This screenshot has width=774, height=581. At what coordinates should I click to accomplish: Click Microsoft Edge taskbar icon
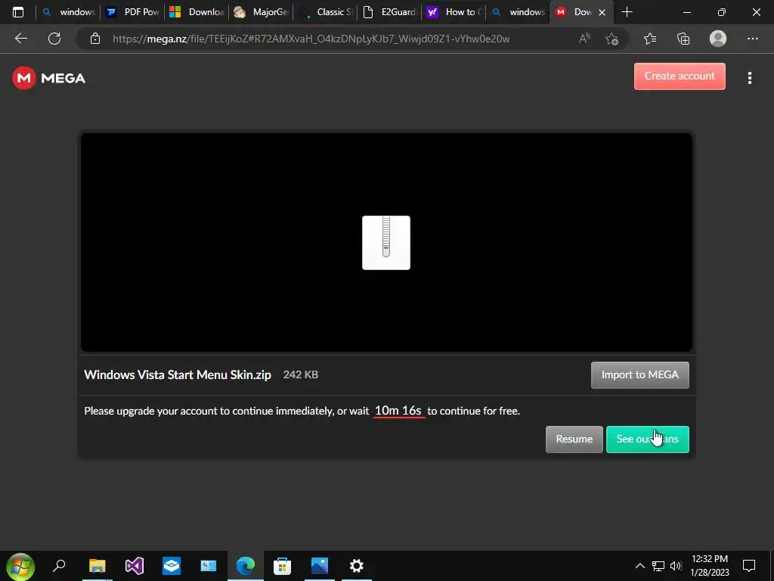(246, 566)
